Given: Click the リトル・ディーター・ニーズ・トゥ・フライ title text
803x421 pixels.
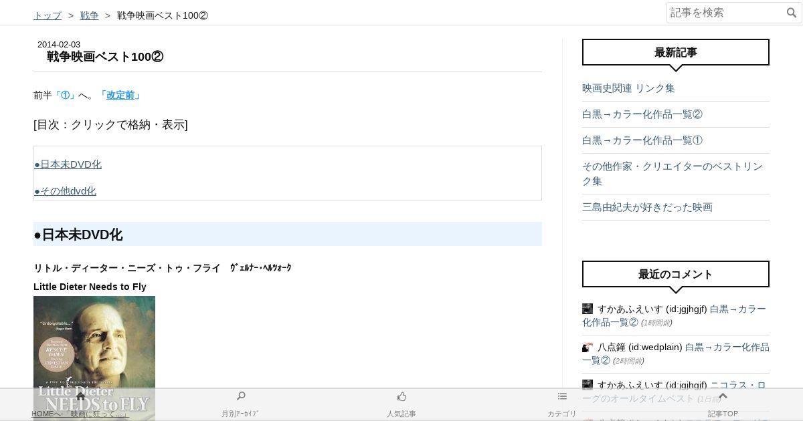Looking at the screenshot, I should click(127, 268).
